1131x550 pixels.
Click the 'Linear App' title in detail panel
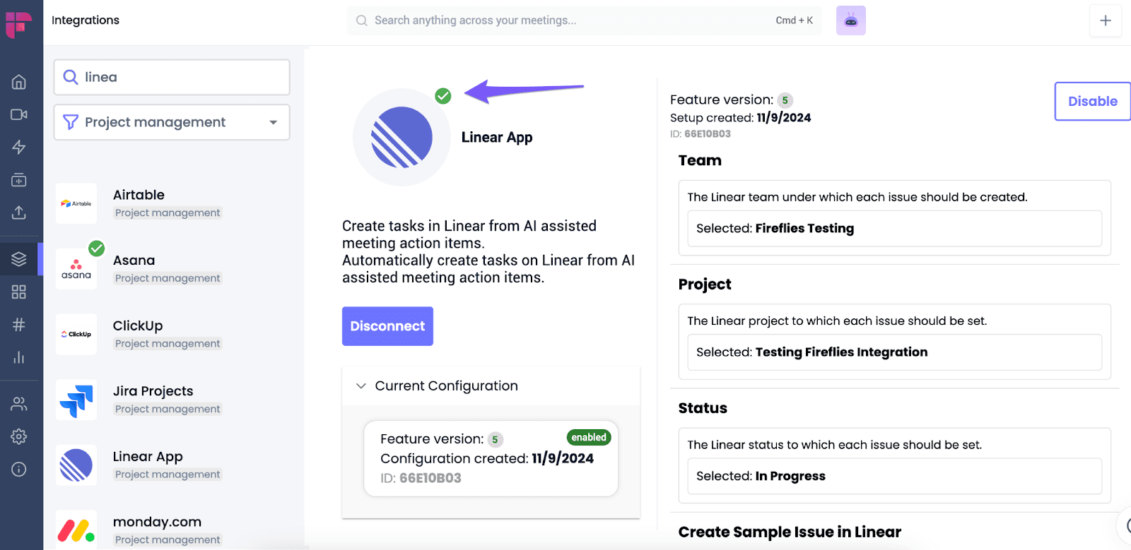pyautogui.click(x=497, y=138)
